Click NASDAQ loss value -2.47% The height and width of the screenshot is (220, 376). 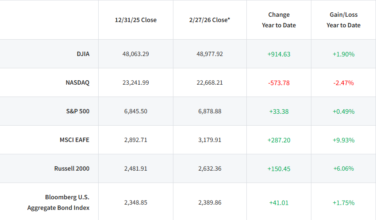(344, 83)
